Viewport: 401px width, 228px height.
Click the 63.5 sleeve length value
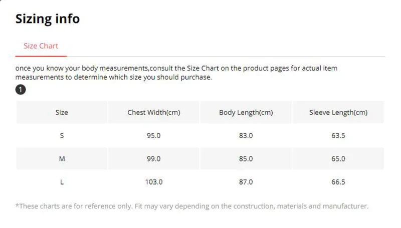(338, 135)
